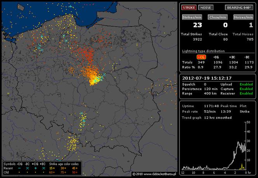This screenshot has height=178, width=258.
Task: Select the +IC column header
Action: click(x=232, y=57)
